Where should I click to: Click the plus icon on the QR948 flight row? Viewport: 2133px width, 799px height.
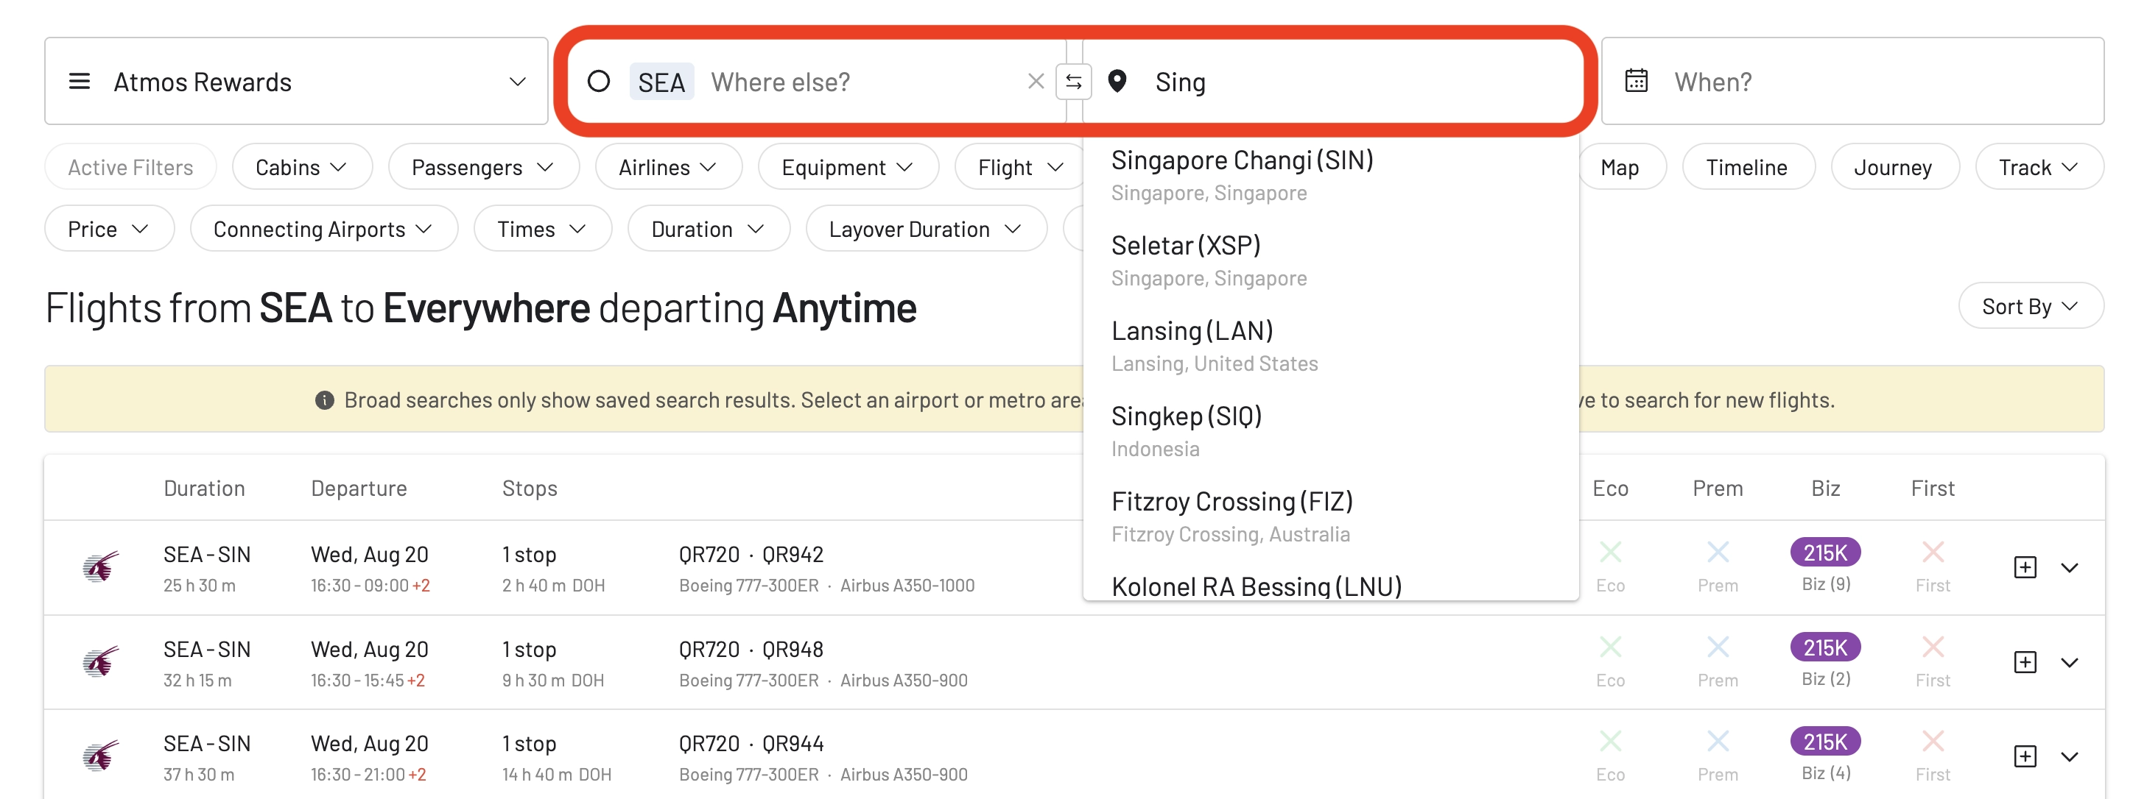point(2025,661)
